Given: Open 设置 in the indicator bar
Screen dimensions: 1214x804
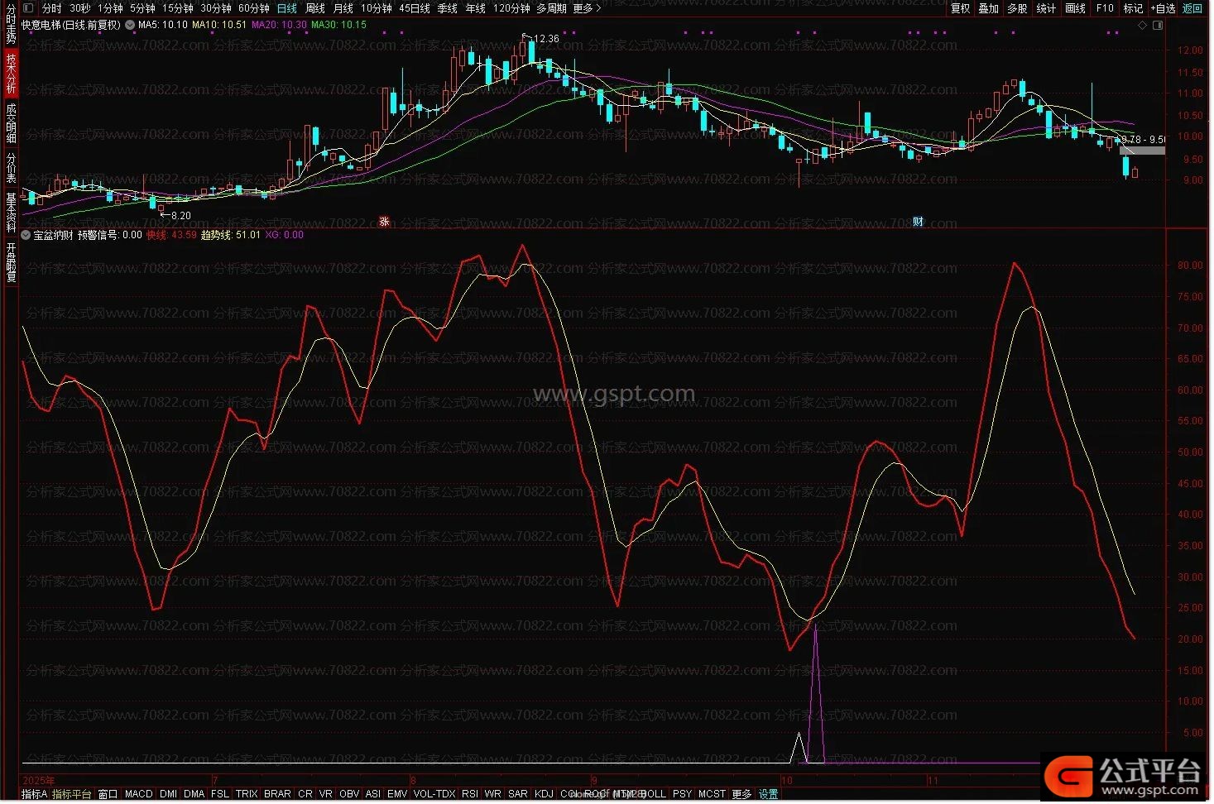Looking at the screenshot, I should (769, 794).
